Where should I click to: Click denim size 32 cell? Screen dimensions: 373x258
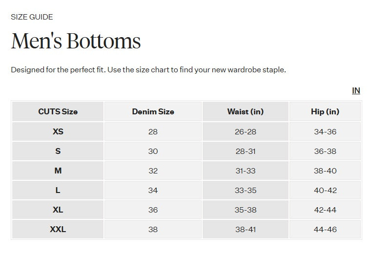(x=153, y=171)
